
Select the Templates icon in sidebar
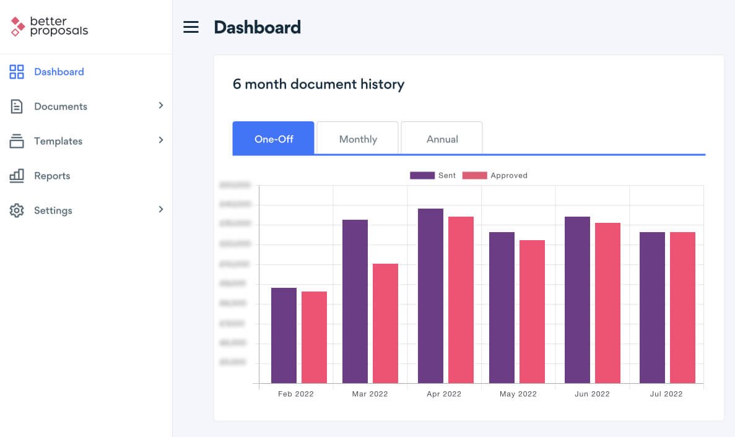pyautogui.click(x=16, y=141)
